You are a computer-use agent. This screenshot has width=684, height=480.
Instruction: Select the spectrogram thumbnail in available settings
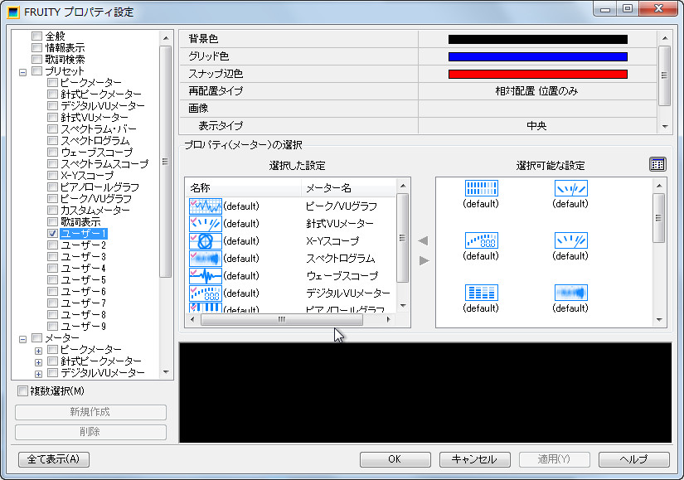[x=570, y=294]
